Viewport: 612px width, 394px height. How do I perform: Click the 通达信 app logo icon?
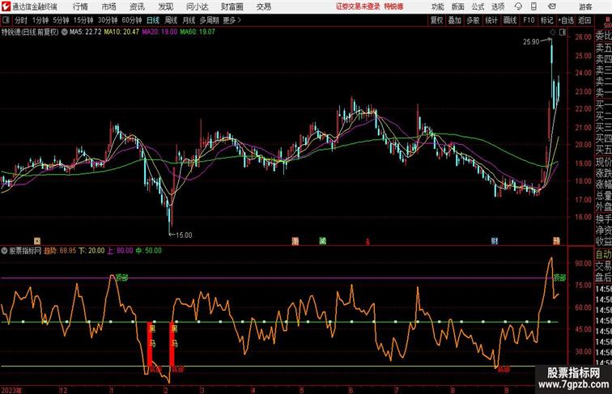[x=6, y=6]
